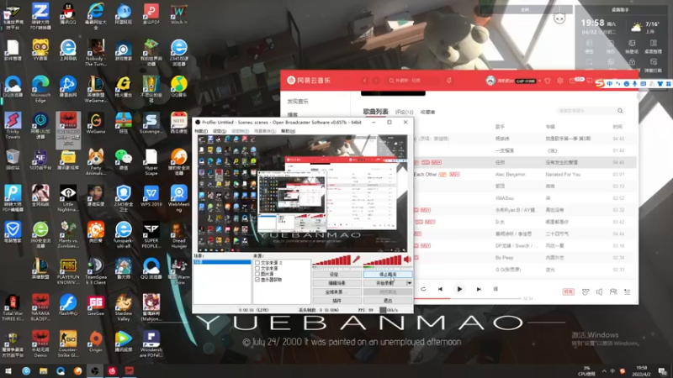
Task: Click the OBS 开始录制 button
Action: coord(384,283)
